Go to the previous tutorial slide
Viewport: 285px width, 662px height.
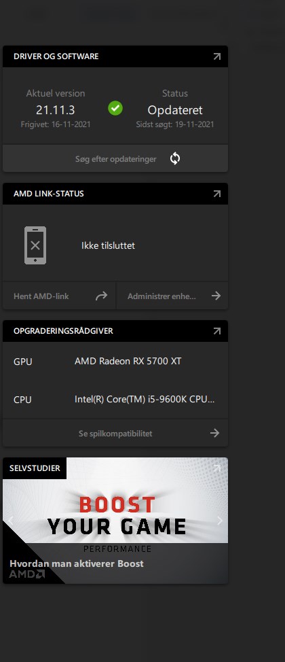(x=11, y=521)
